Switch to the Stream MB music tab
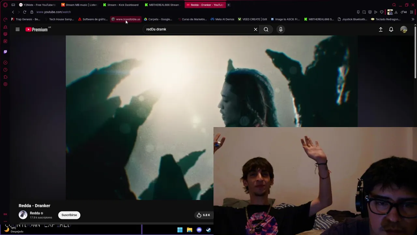This screenshot has height=235, width=417. coord(79,5)
